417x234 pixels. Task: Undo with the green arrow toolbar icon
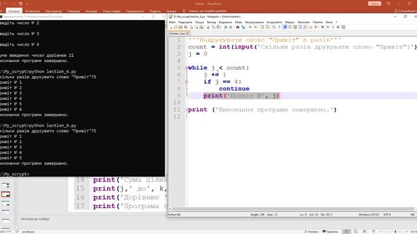pos(225,27)
